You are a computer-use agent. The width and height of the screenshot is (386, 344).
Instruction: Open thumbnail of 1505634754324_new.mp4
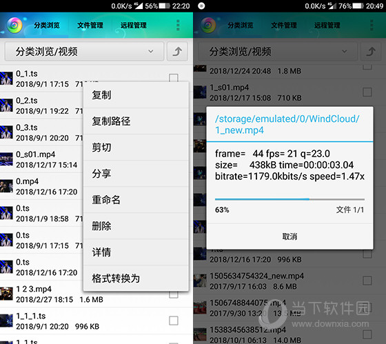pos(200,281)
